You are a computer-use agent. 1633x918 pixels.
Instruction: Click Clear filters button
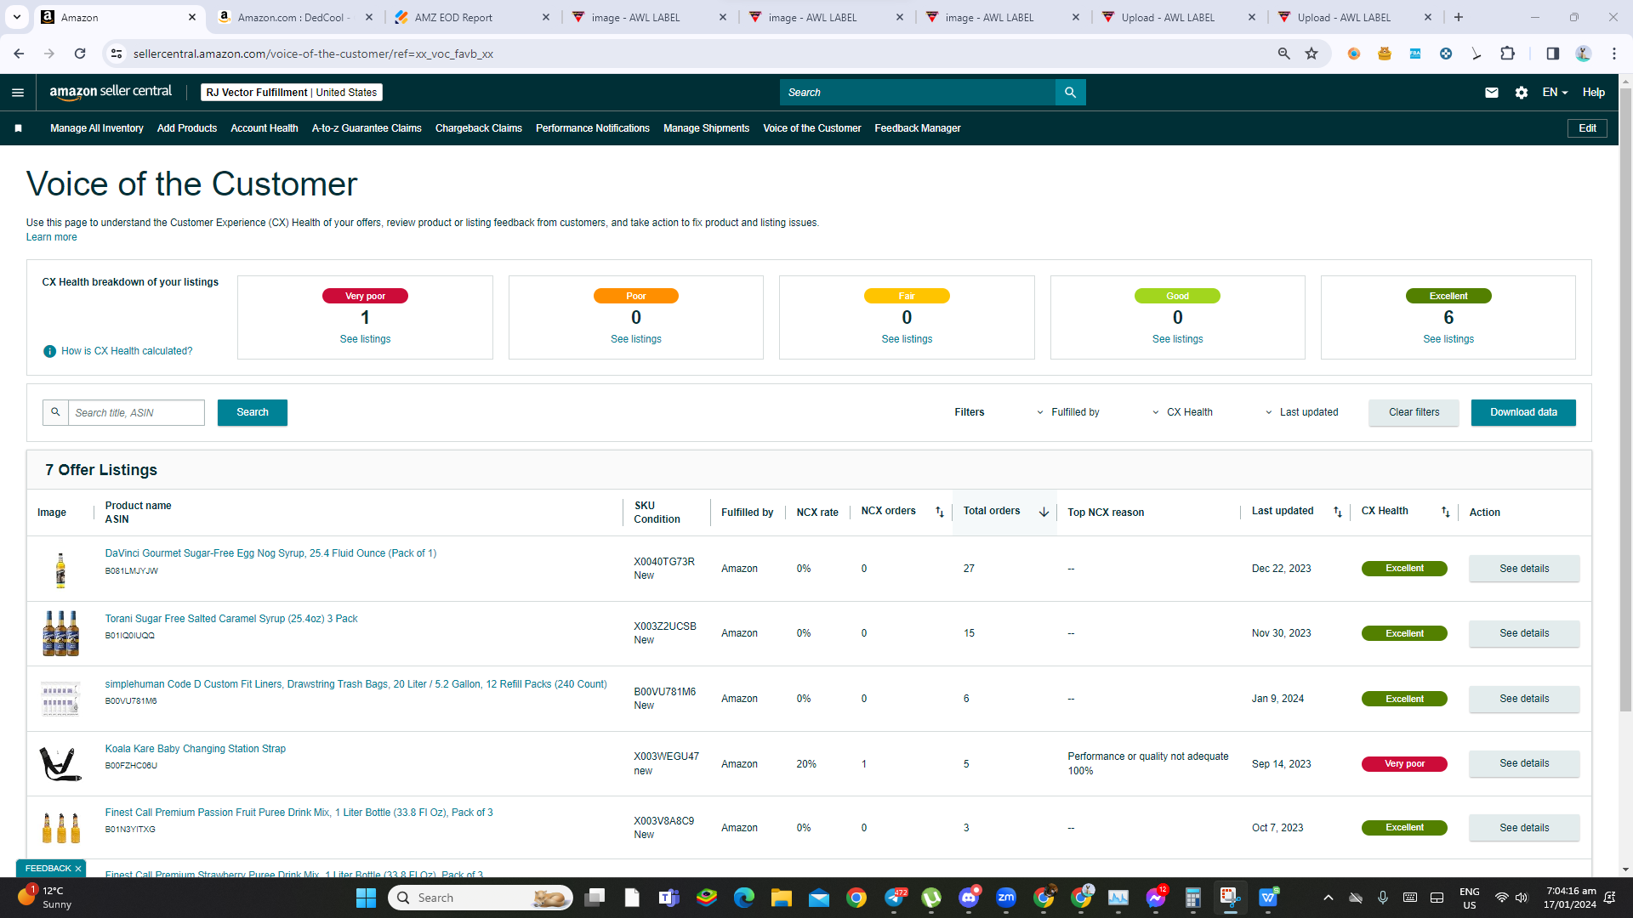(x=1414, y=412)
